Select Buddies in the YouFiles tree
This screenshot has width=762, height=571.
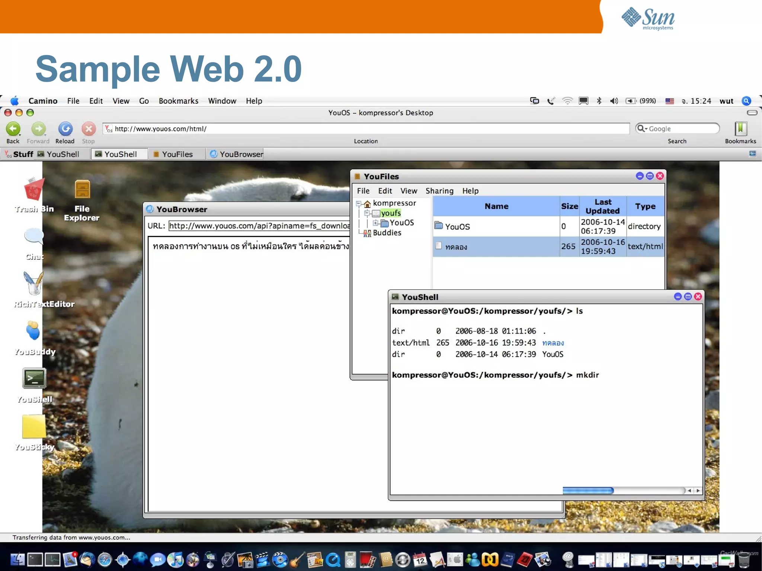[x=387, y=232]
